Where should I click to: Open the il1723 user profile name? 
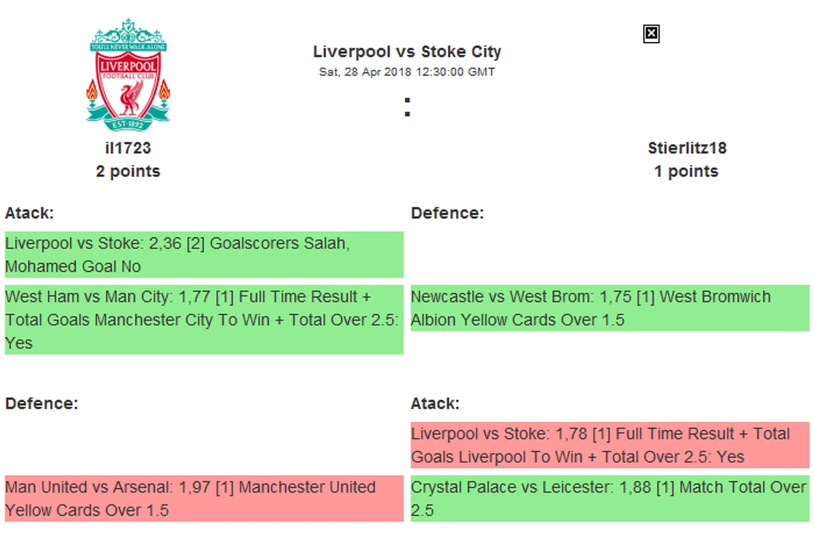pyautogui.click(x=128, y=148)
